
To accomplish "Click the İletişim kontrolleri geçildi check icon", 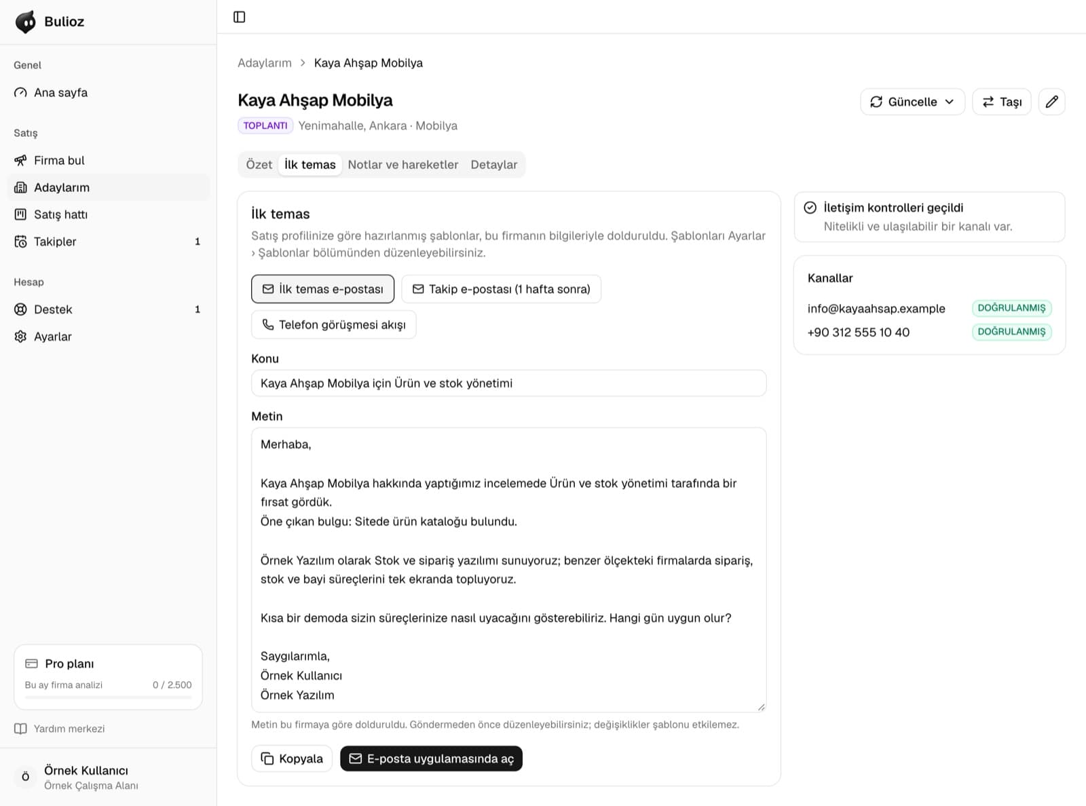I will coord(810,208).
